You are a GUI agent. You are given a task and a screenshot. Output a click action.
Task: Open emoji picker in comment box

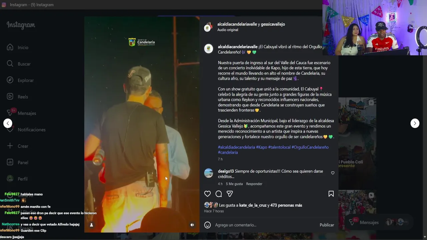point(207,225)
